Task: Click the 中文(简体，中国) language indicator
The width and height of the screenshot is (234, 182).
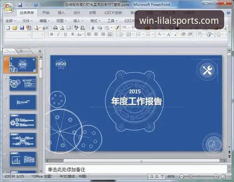Action: 73,176
